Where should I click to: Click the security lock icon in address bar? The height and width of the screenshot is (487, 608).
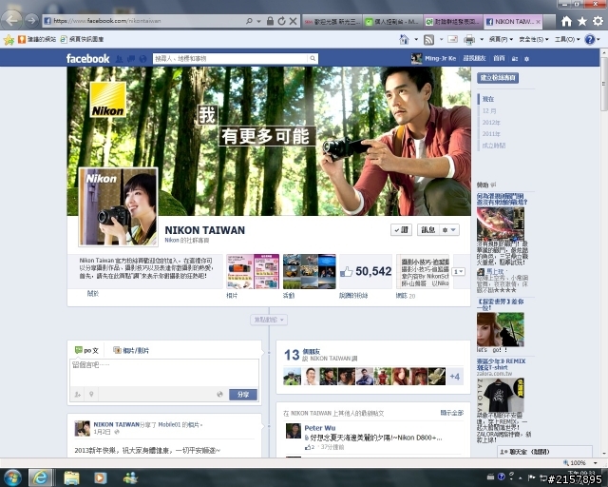coord(270,21)
